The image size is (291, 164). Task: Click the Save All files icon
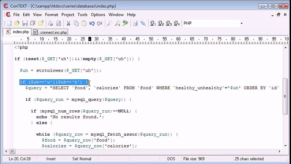[33, 23]
